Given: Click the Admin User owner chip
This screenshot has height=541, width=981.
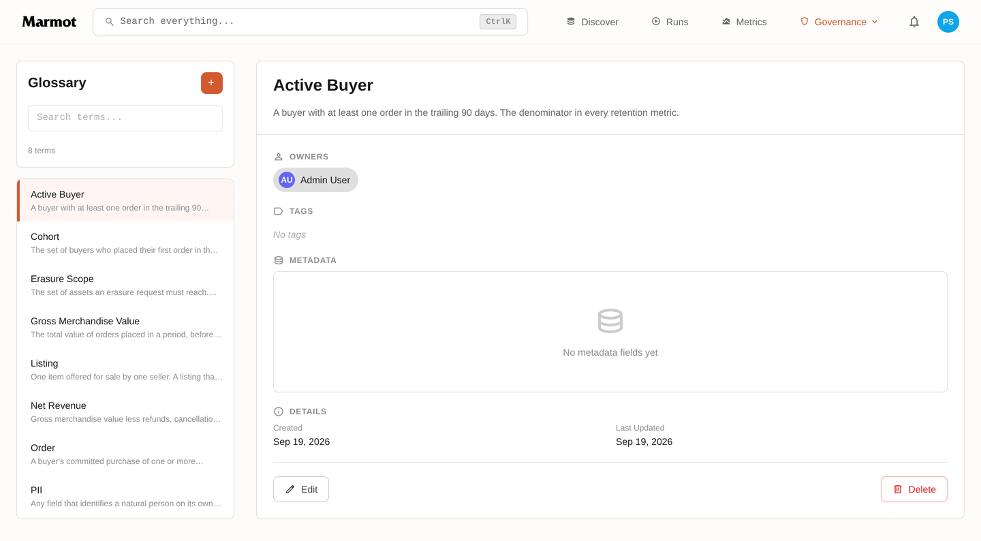Looking at the screenshot, I should tap(315, 180).
